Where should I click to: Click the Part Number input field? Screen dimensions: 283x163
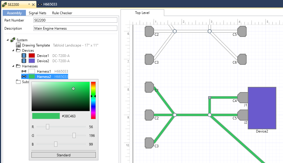click(75, 20)
